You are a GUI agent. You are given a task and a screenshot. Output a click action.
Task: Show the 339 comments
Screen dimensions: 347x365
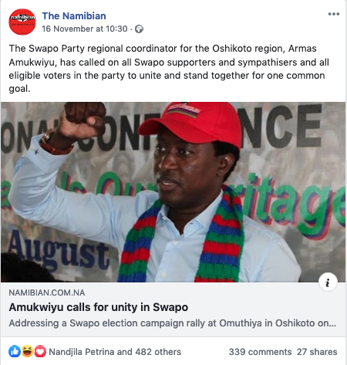(260, 352)
